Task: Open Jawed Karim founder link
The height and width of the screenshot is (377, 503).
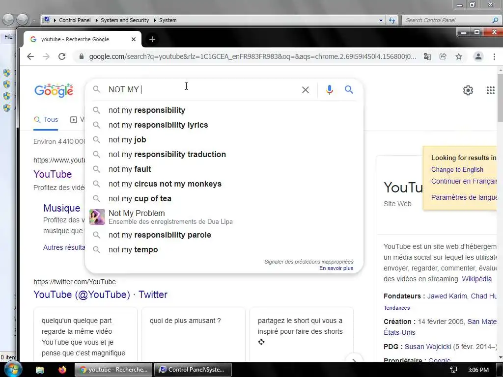Action: coord(447,296)
